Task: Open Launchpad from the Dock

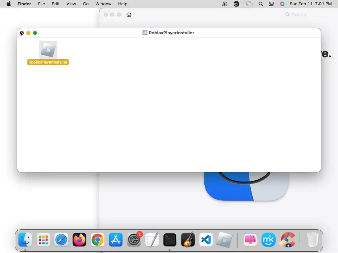Action: pos(43,240)
